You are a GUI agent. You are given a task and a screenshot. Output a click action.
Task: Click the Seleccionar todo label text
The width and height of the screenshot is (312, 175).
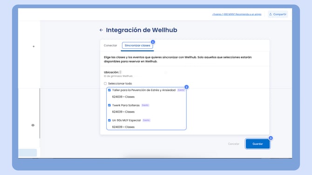[x=120, y=83]
